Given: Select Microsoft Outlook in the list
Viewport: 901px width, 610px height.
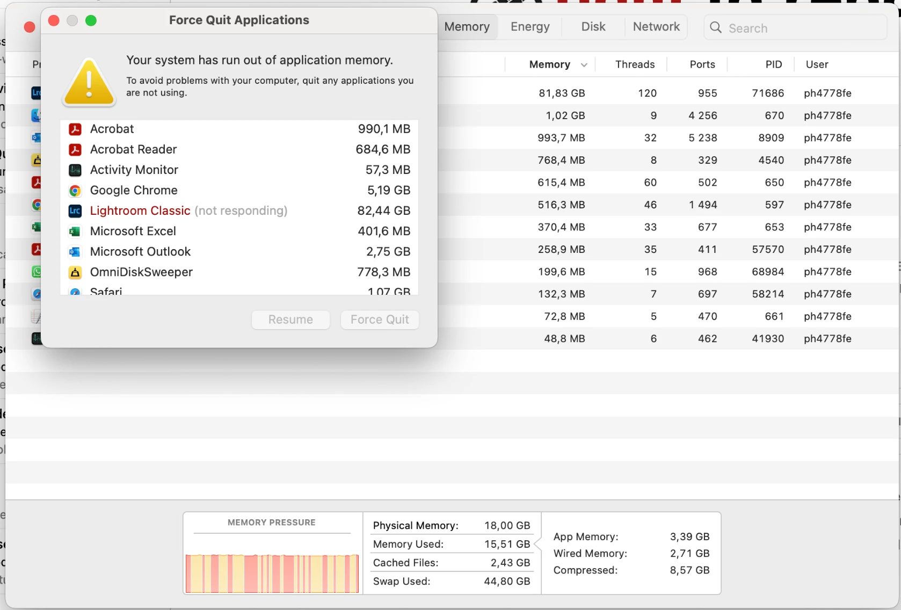Looking at the screenshot, I should click(140, 251).
